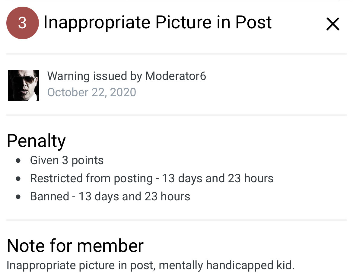Click the bullet beside "Given 3 points"
The width and height of the screenshot is (353, 274).
pos(18,161)
